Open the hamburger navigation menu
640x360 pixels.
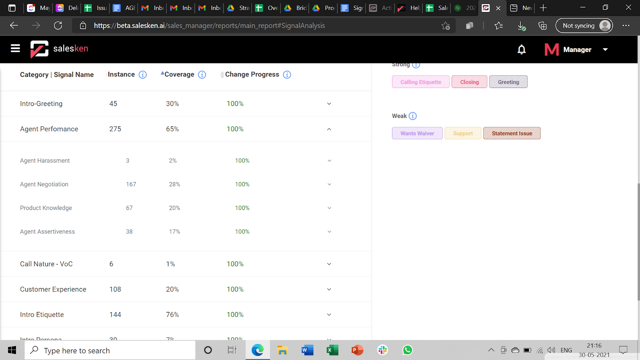(15, 48)
